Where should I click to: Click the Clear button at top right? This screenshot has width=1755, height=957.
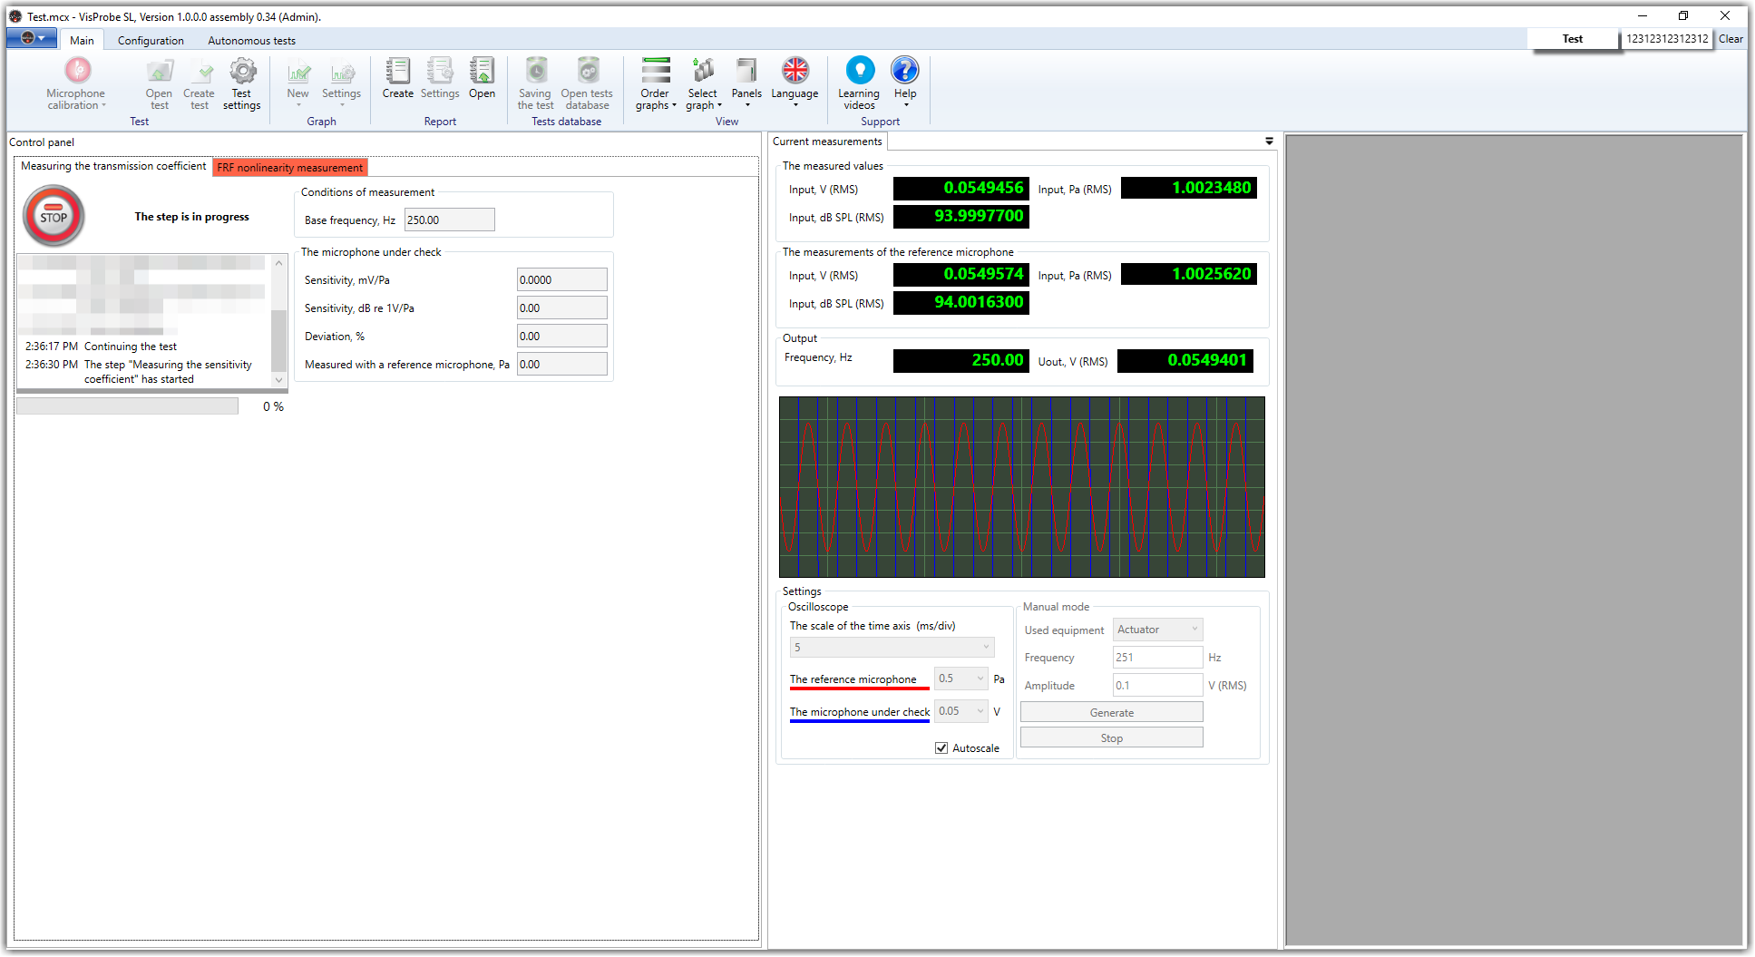[x=1731, y=39]
